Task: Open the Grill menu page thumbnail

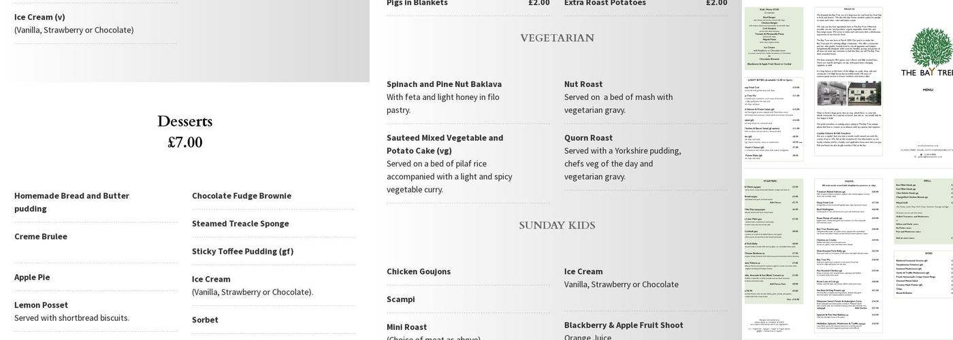Action: [924, 211]
